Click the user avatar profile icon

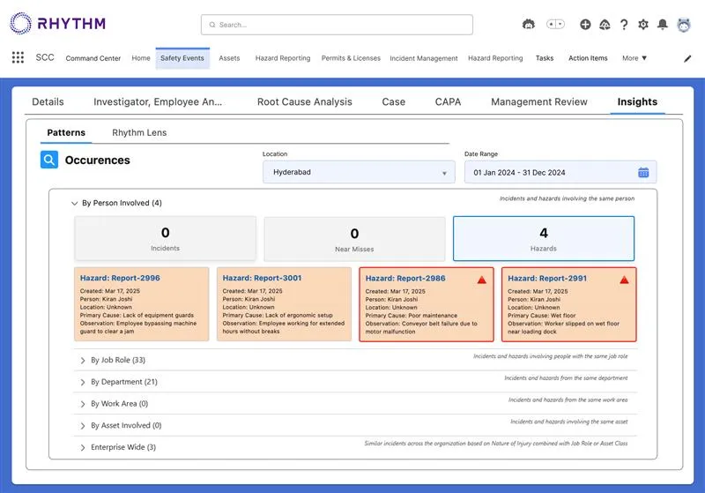tap(684, 25)
